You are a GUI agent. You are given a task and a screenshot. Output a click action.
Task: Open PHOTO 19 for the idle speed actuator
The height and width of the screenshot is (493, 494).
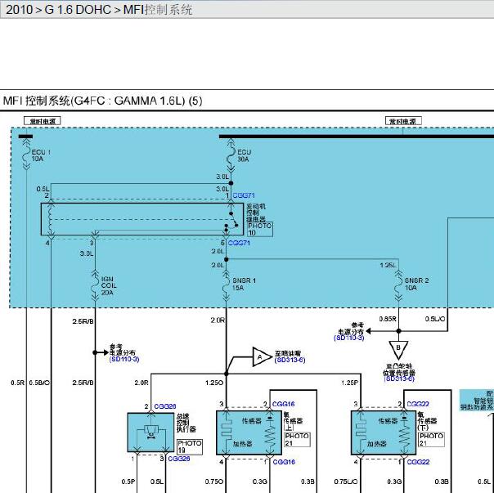pyautogui.click(x=190, y=447)
